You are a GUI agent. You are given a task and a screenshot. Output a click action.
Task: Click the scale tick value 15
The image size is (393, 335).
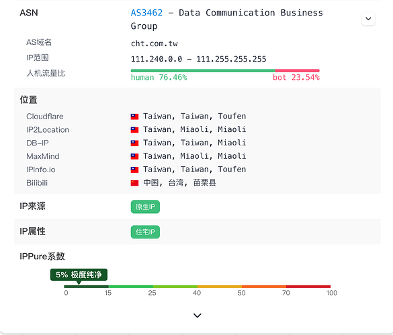[x=108, y=293]
